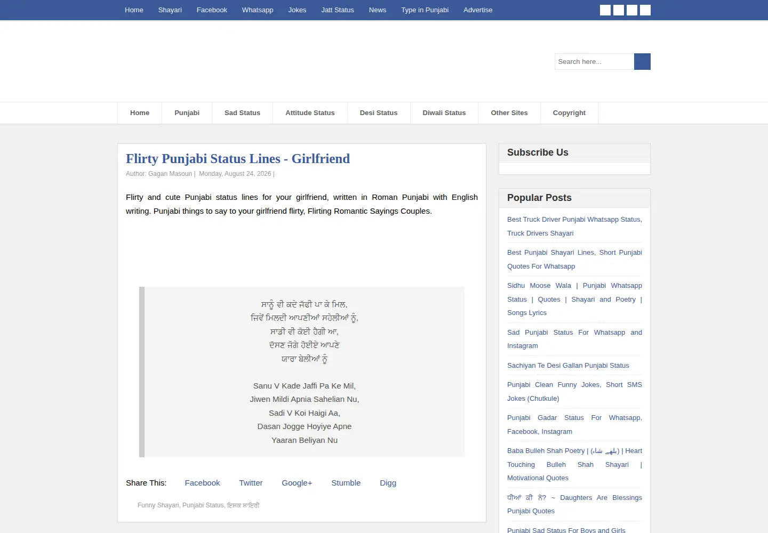Select the Punjabi category tab

tap(187, 113)
